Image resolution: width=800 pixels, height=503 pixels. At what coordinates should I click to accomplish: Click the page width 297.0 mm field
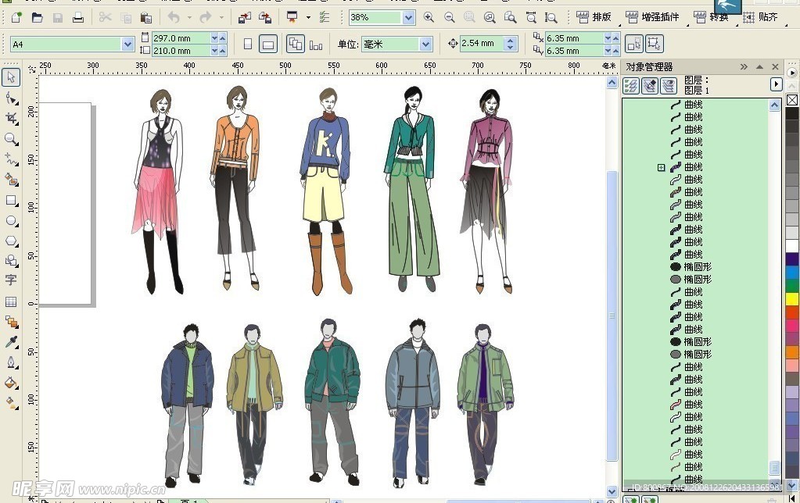181,38
